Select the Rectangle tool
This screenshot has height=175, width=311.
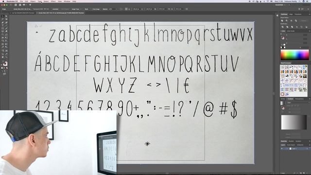pyautogui.click(x=2, y=28)
